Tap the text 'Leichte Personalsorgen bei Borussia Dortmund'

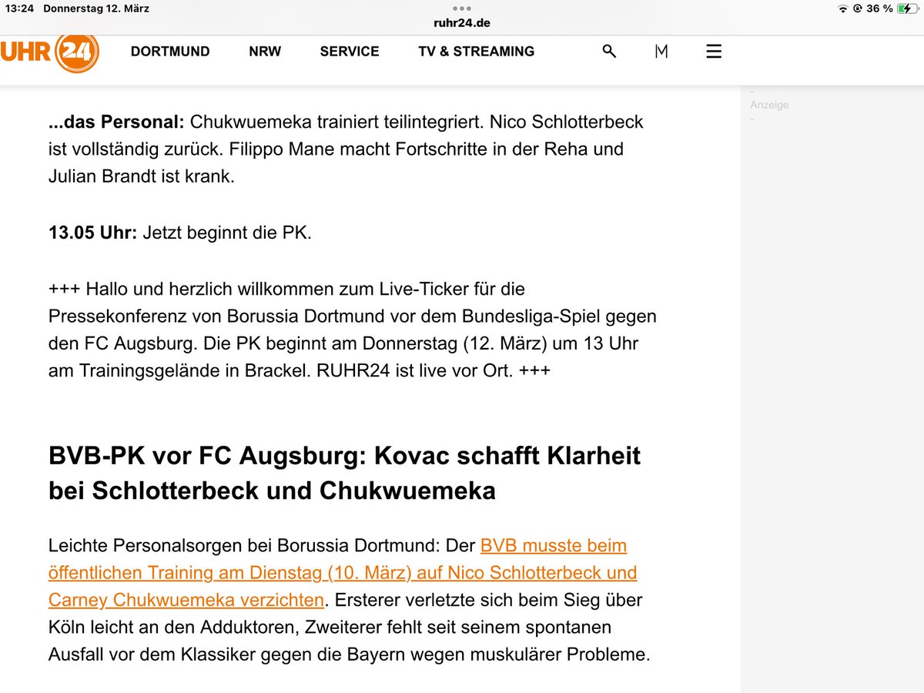[244, 546]
